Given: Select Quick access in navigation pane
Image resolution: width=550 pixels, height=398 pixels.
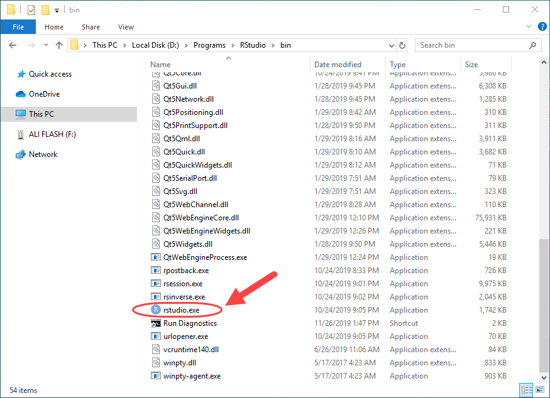Looking at the screenshot, I should (50, 74).
